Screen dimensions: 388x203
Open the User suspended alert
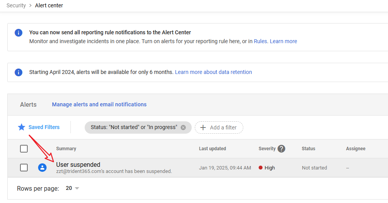pos(78,165)
